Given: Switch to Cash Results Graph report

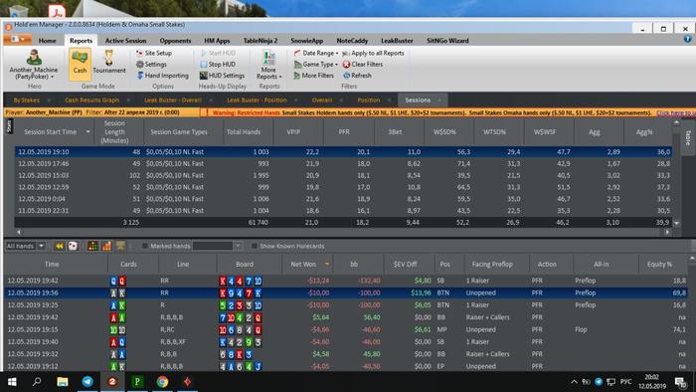Looking at the screenshot, I should click(91, 99).
